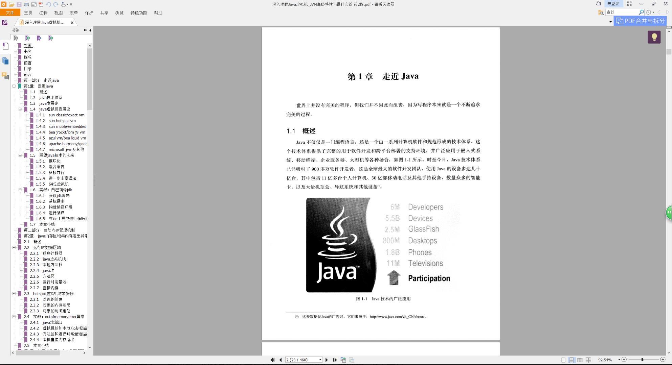Collapse the 2.2 运行时数据区域 node
This screenshot has height=365, width=672.
coord(14,248)
